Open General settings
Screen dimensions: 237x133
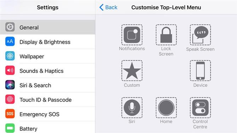(48, 27)
